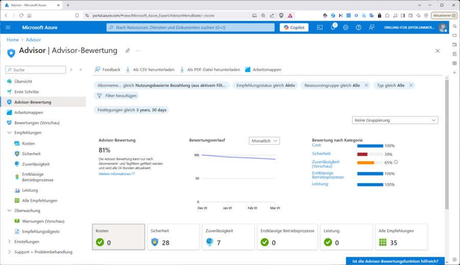Remove the Ressourcengruppe gleich Alle filter
Image resolution: width=460 pixels, height=265 pixels.
pyautogui.click(x=366, y=85)
